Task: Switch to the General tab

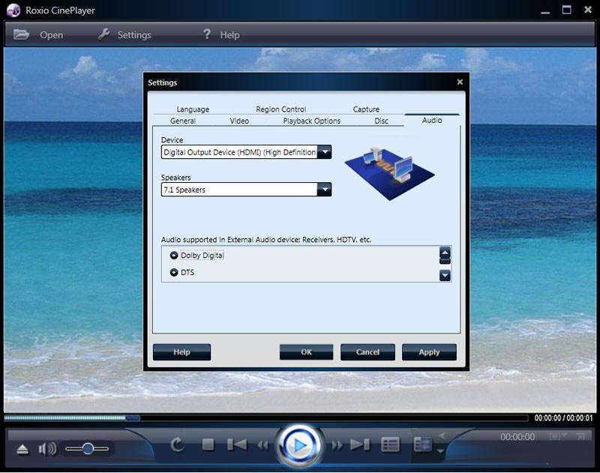Action: (183, 121)
